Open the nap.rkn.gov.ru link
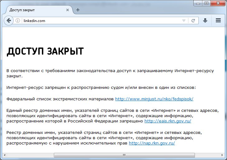227x160 pixels. point(152,143)
